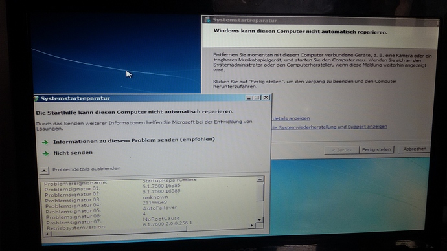The width and height of the screenshot is (447, 251).
Task: Click green arrow beside Informationen senden option
Action: (45, 142)
